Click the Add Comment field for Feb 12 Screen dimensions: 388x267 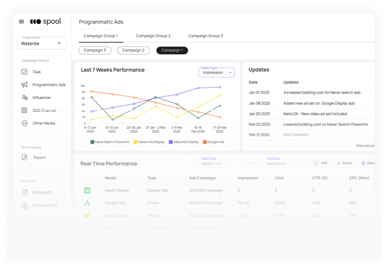[x=296, y=135]
